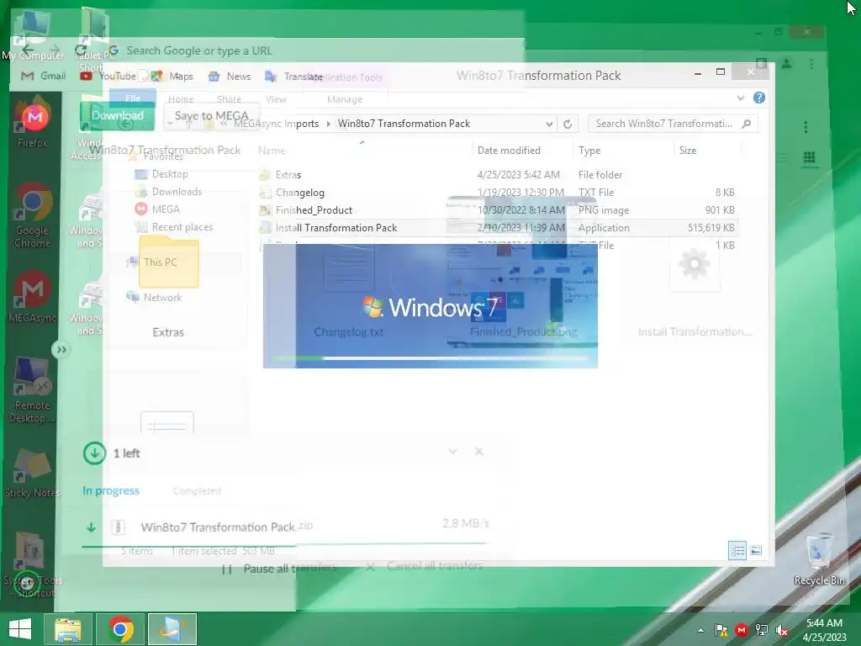Switch Explorer to details view

tap(737, 550)
